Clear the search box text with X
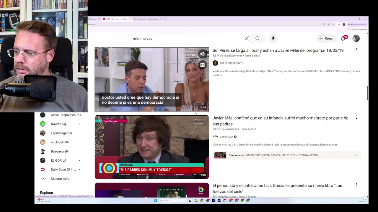Screen dimensions: 378x212 247,39
